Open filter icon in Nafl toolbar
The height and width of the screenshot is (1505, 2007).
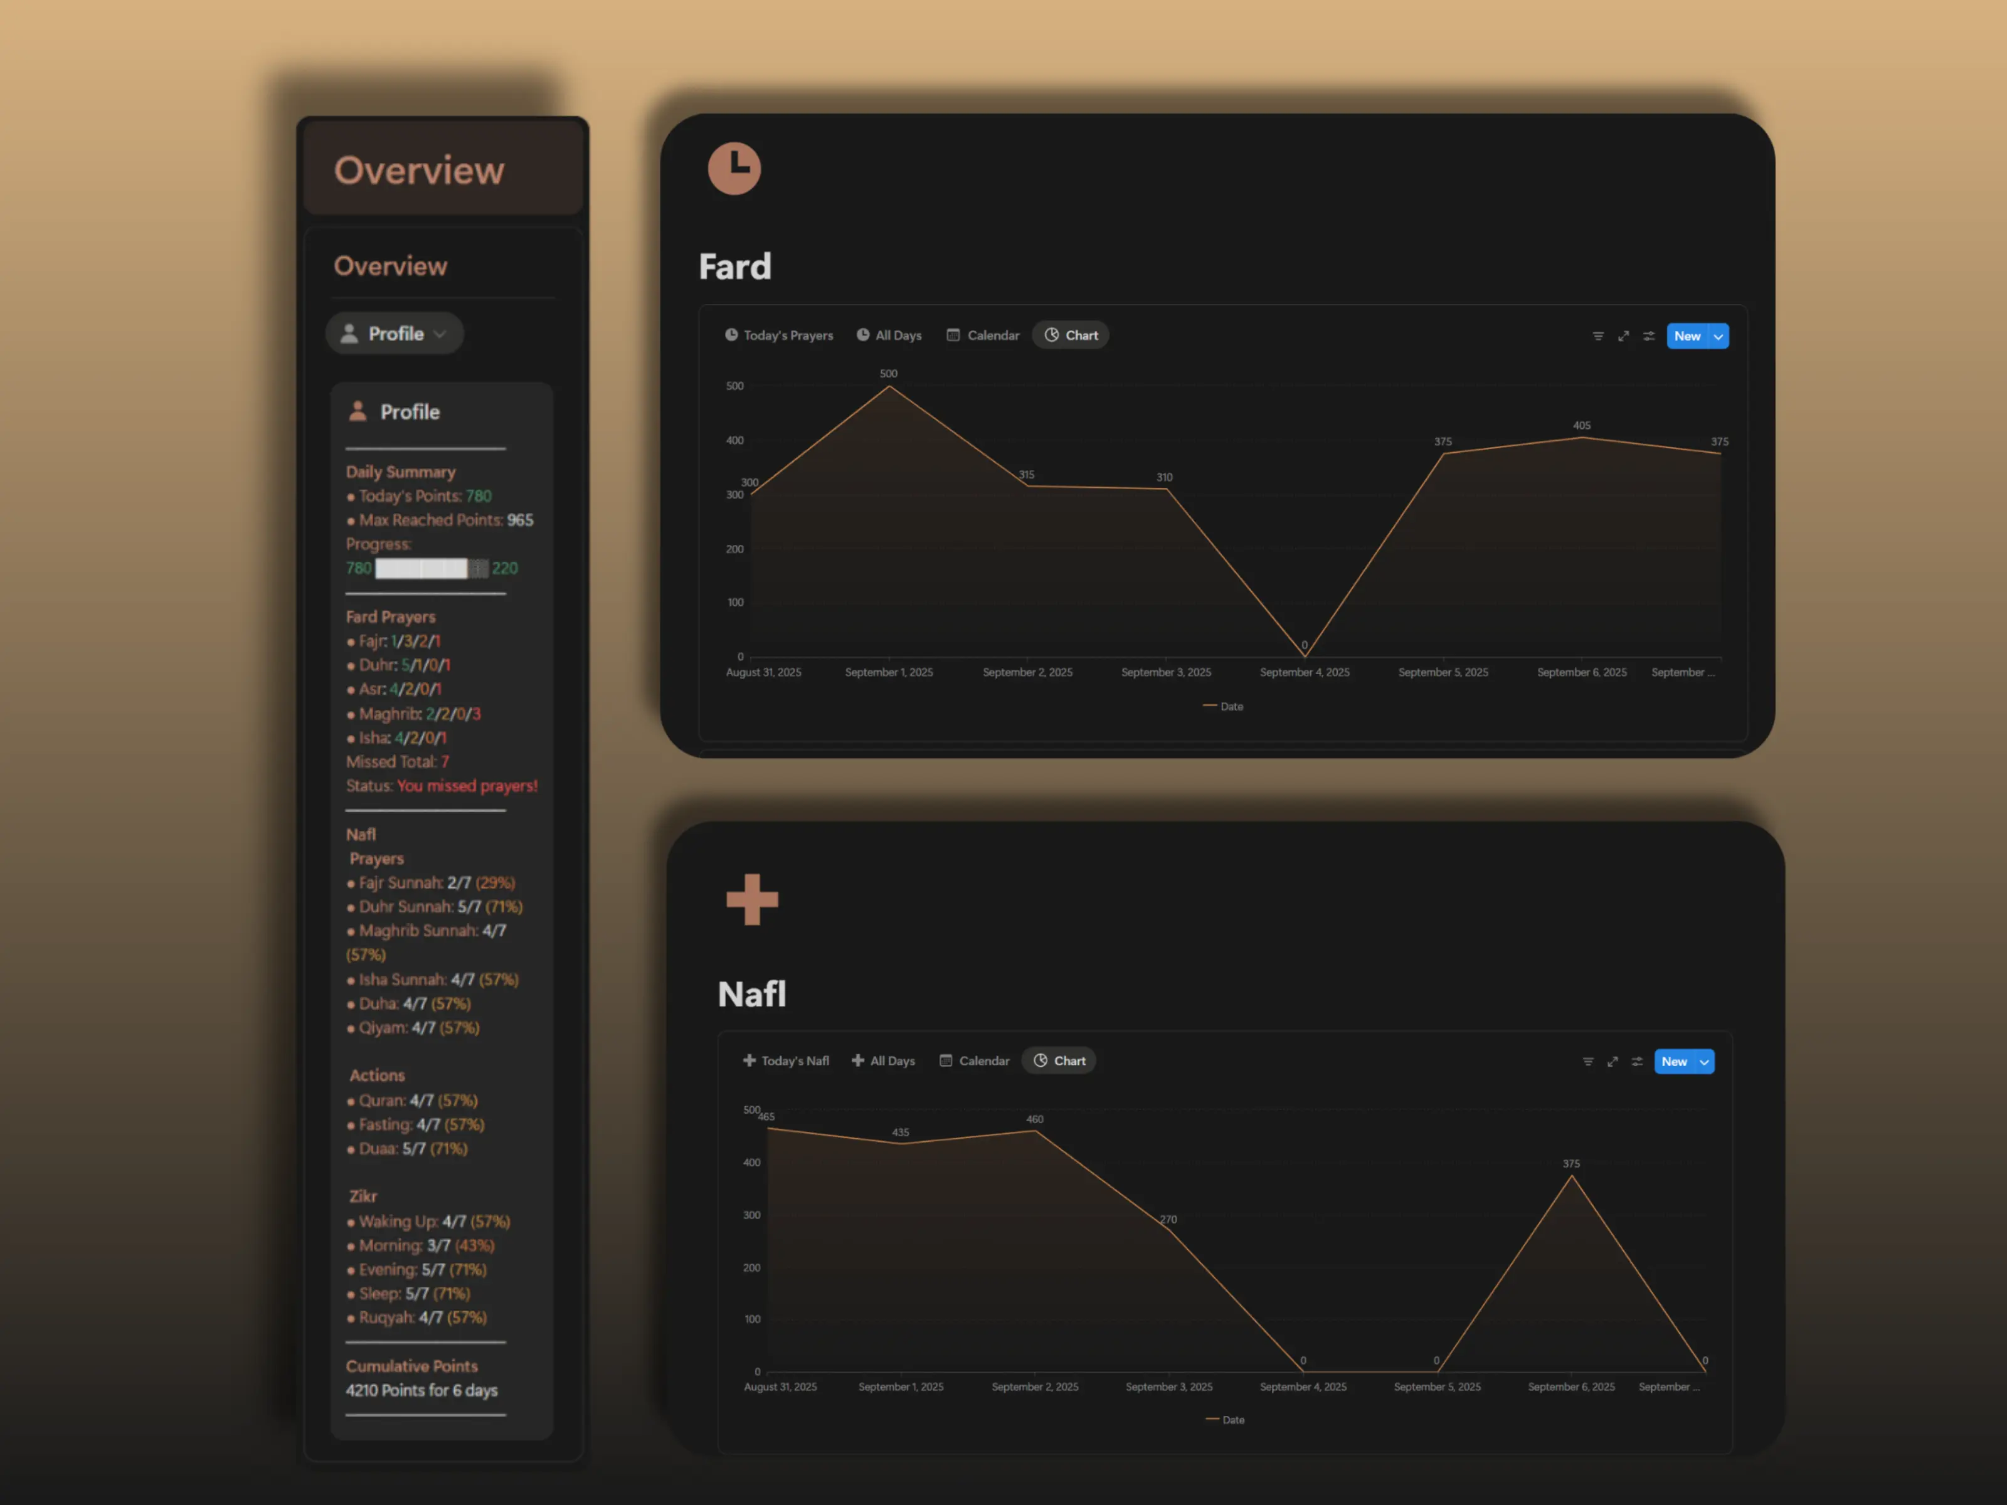pyautogui.click(x=1588, y=1062)
